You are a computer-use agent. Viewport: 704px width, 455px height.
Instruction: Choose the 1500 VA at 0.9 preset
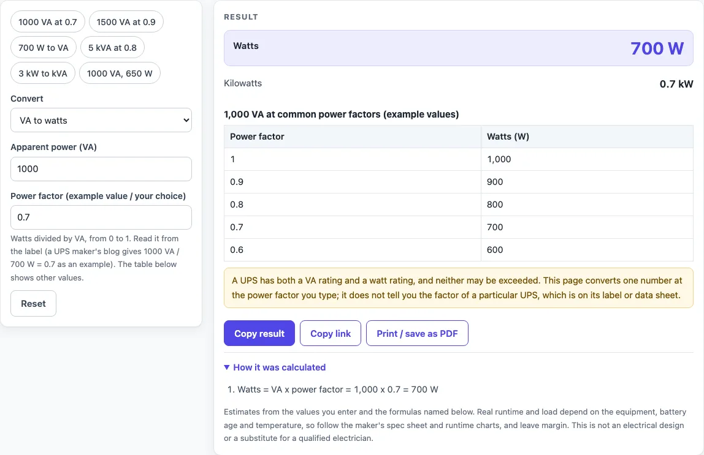pyautogui.click(x=126, y=22)
